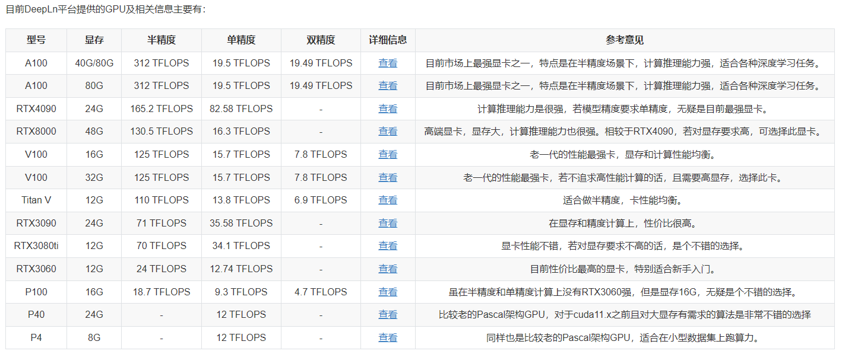Click 查看 link in RTX3060 row
The height and width of the screenshot is (354, 842).
pyautogui.click(x=388, y=269)
